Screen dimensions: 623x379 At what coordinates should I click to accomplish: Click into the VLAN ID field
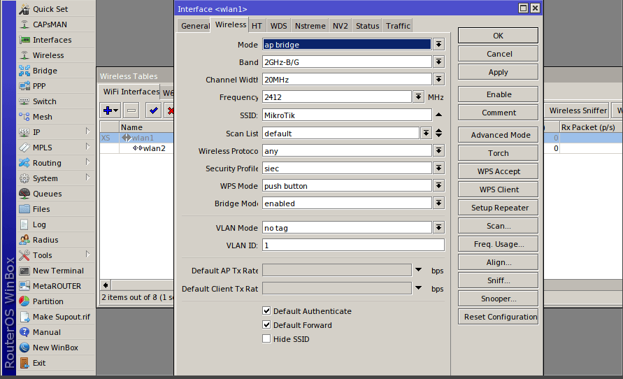click(353, 245)
